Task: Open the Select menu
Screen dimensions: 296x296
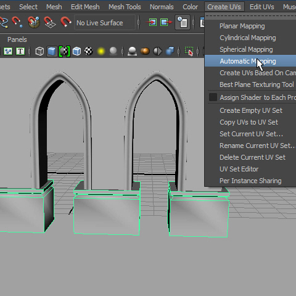Action: (x=28, y=7)
